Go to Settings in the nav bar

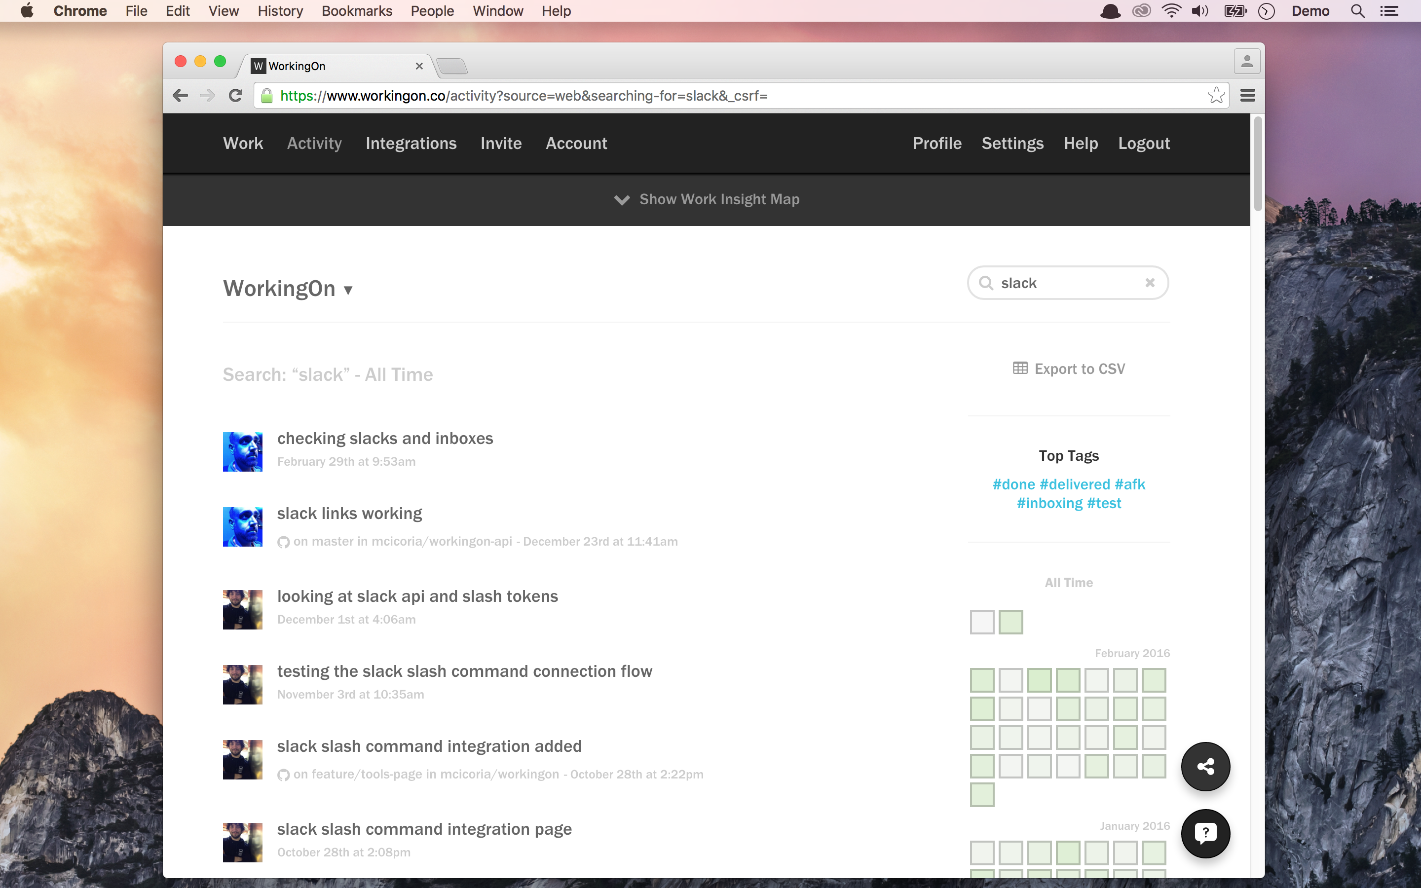1012,143
